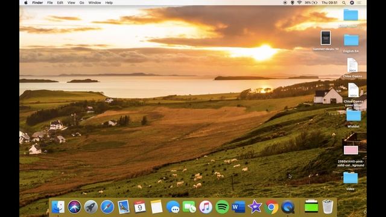Click the shield icon in menu bar
The height and width of the screenshot is (217, 386).
click(x=292, y=2)
